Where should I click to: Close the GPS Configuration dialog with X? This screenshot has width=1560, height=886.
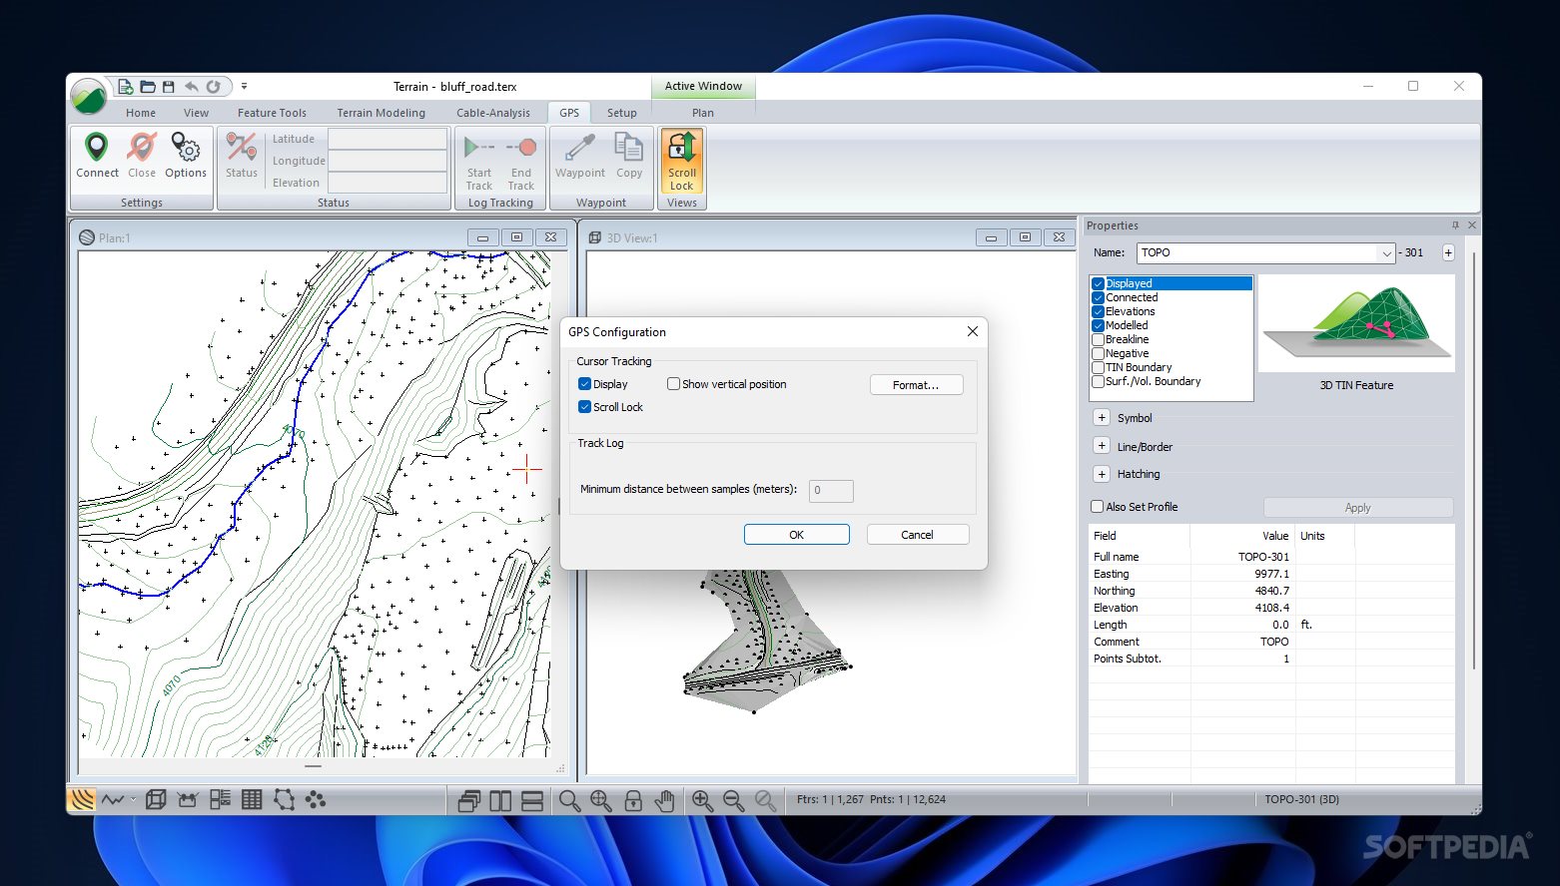[x=973, y=331]
